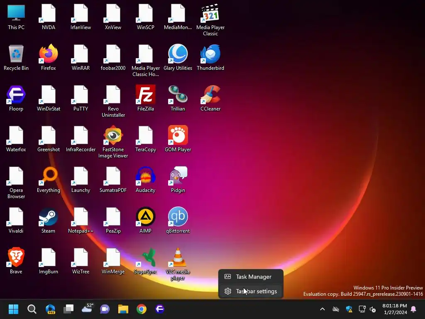
Task: Open the Chat app from taskbar
Action: [x=105, y=309]
